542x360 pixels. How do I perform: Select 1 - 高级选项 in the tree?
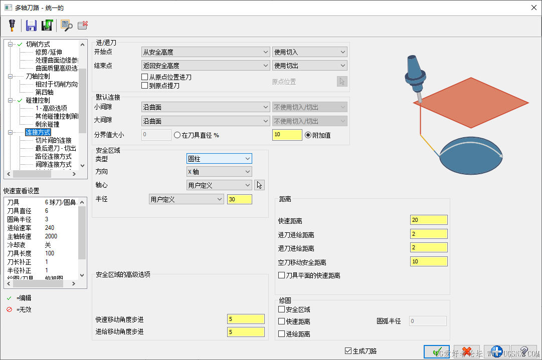51,108
